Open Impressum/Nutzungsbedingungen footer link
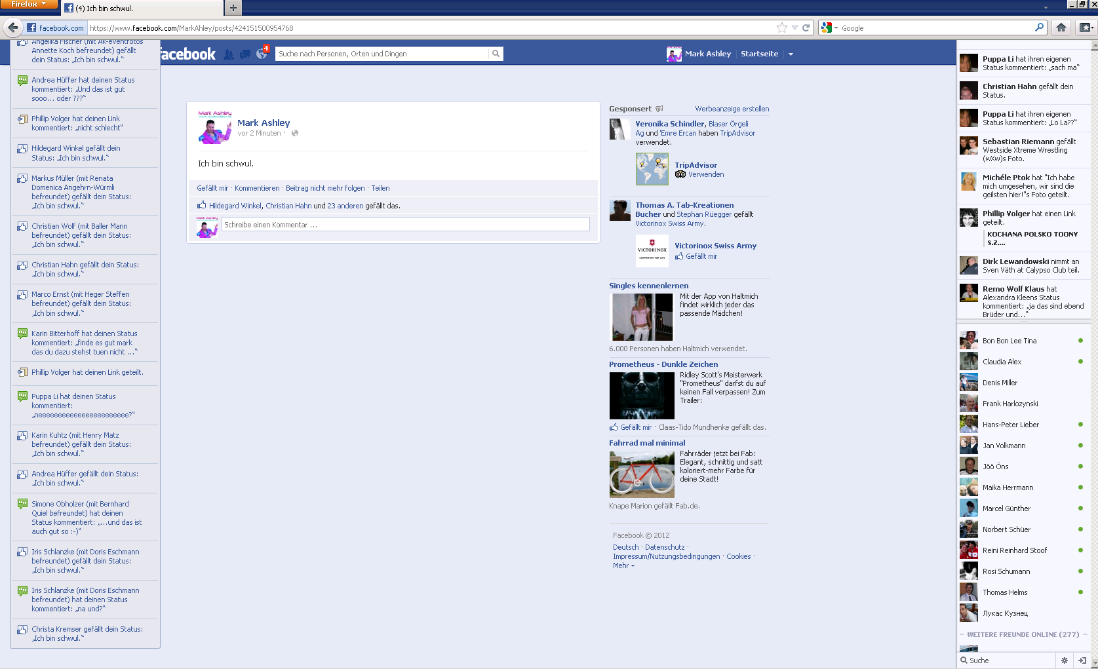The height and width of the screenshot is (669, 1098). (666, 556)
